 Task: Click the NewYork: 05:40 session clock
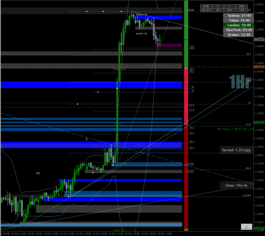point(238,30)
